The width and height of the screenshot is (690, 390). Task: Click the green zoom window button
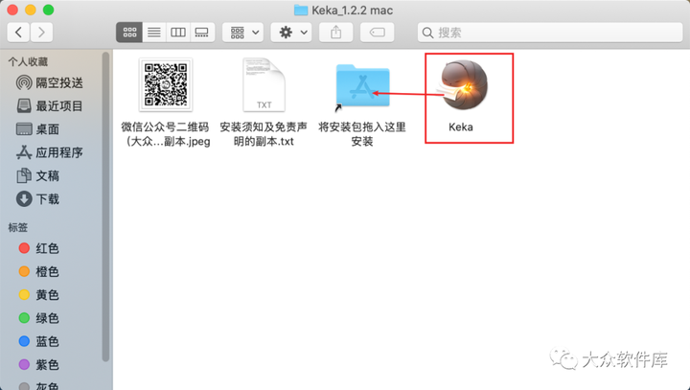[49, 10]
